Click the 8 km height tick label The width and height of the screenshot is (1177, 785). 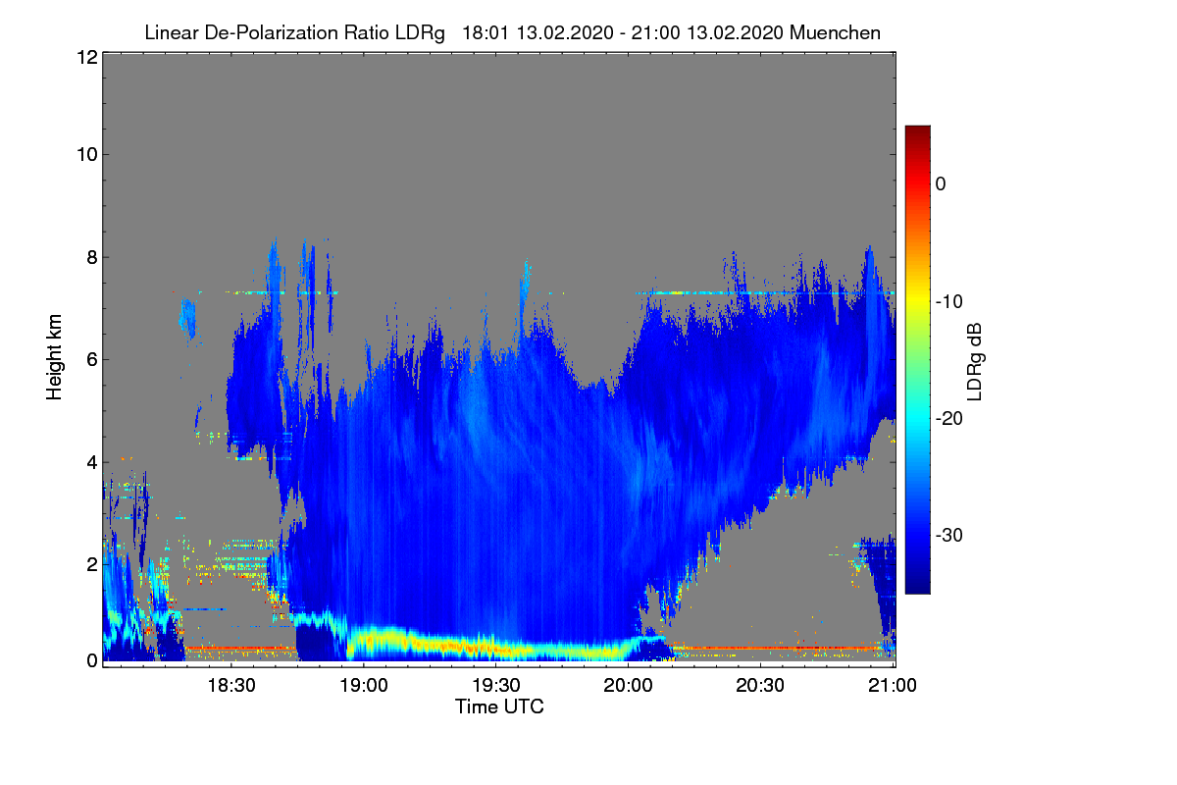(x=90, y=257)
